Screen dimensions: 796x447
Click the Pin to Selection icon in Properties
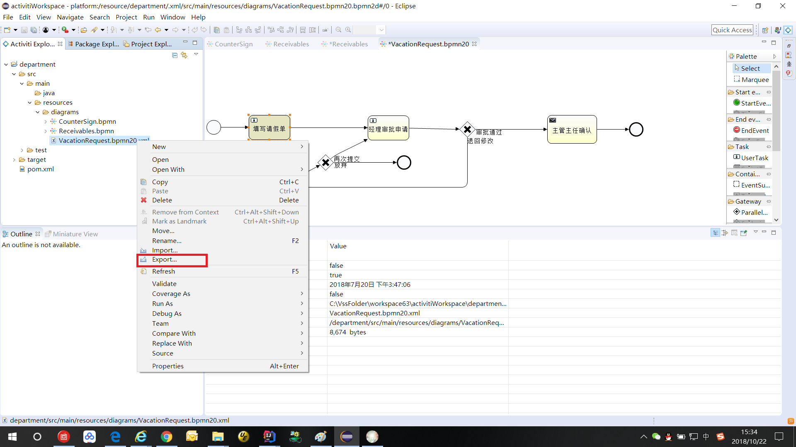click(x=744, y=233)
